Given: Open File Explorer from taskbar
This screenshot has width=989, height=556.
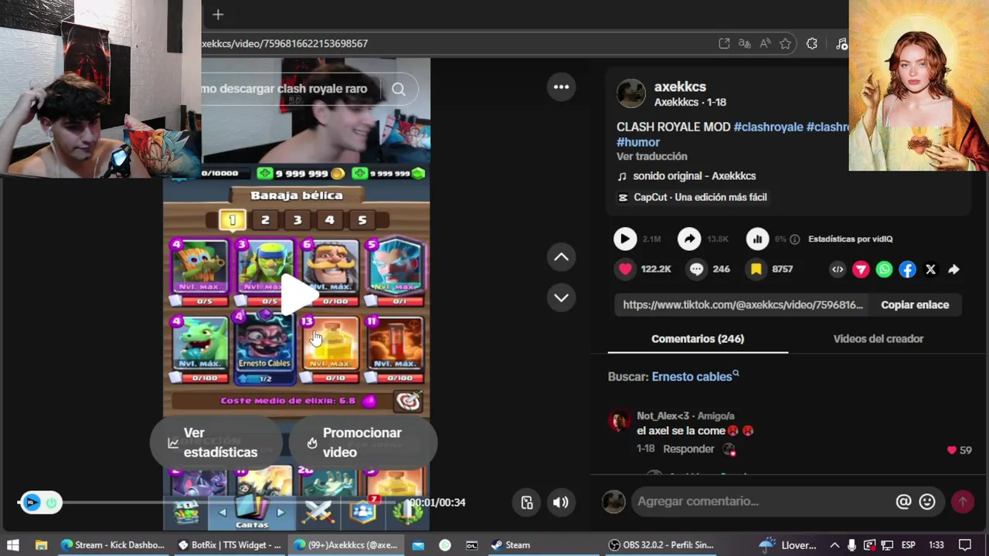Looking at the screenshot, I should (42, 545).
